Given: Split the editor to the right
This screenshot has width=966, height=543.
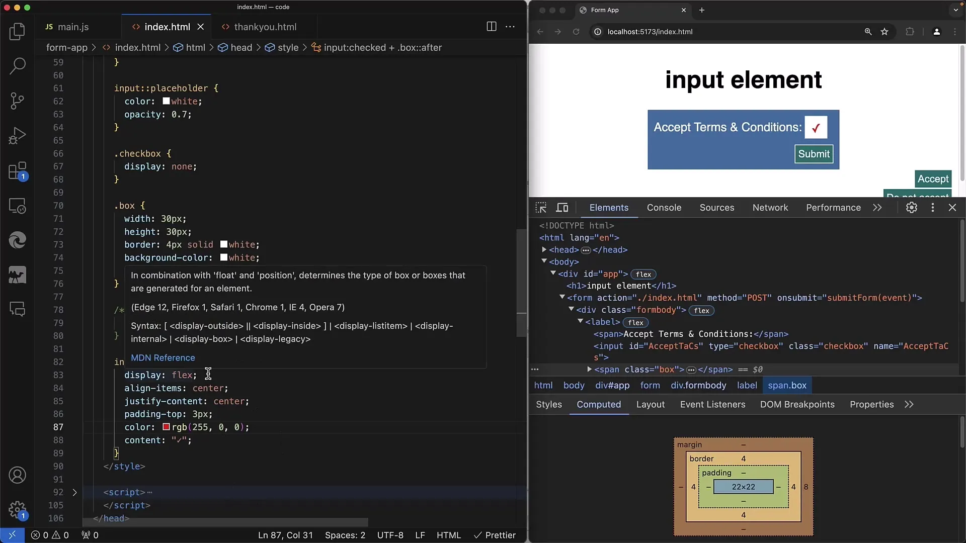Looking at the screenshot, I should (492, 27).
